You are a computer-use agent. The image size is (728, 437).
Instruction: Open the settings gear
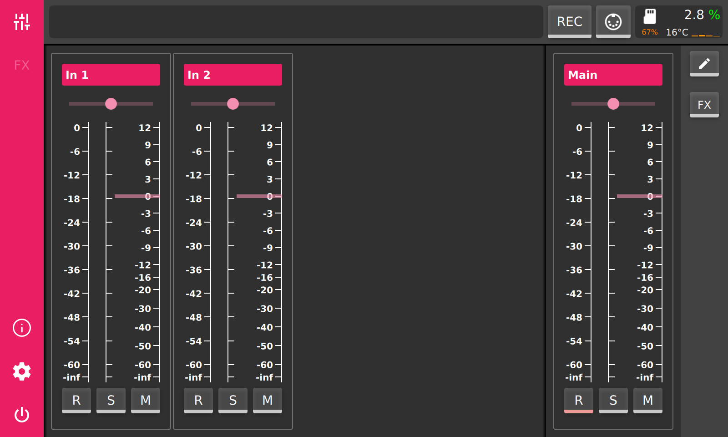21,371
